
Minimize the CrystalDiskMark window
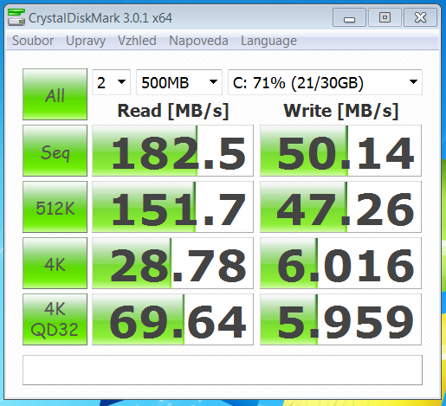coord(349,17)
